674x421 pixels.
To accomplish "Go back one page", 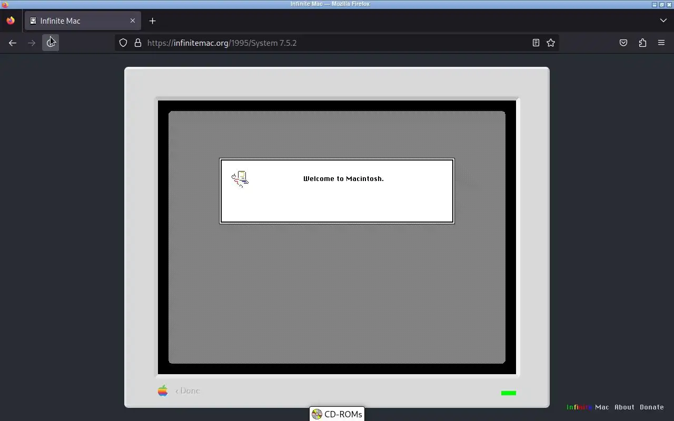I will (13, 43).
